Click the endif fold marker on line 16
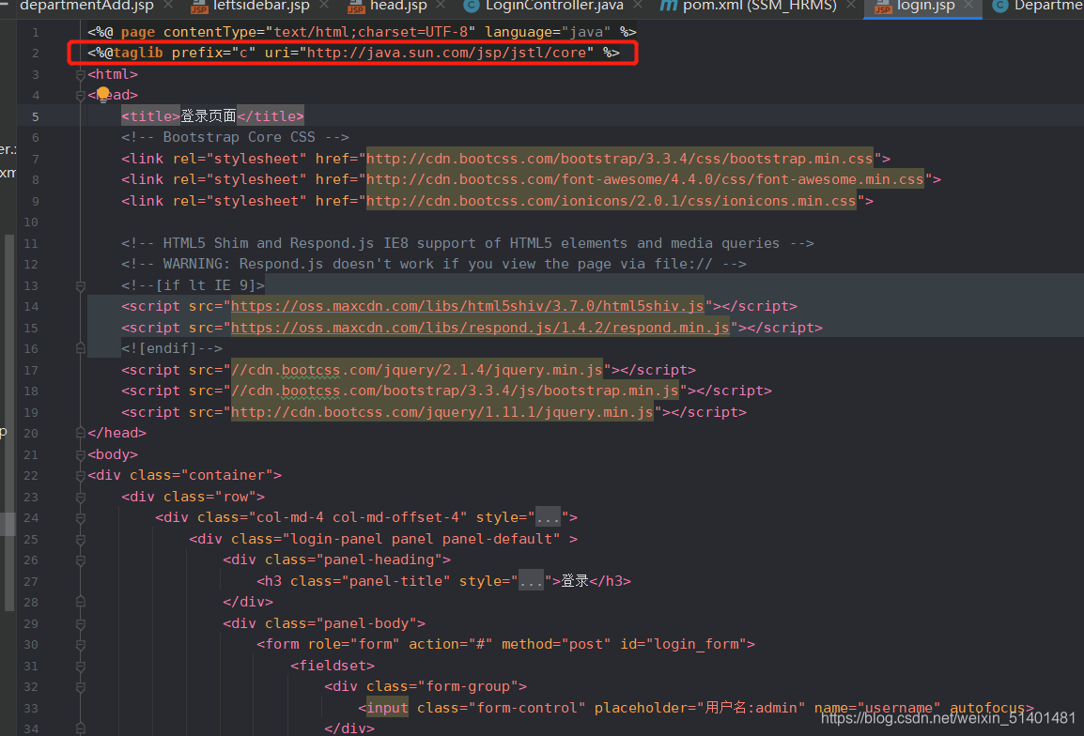This screenshot has height=736, width=1084. pyautogui.click(x=80, y=348)
